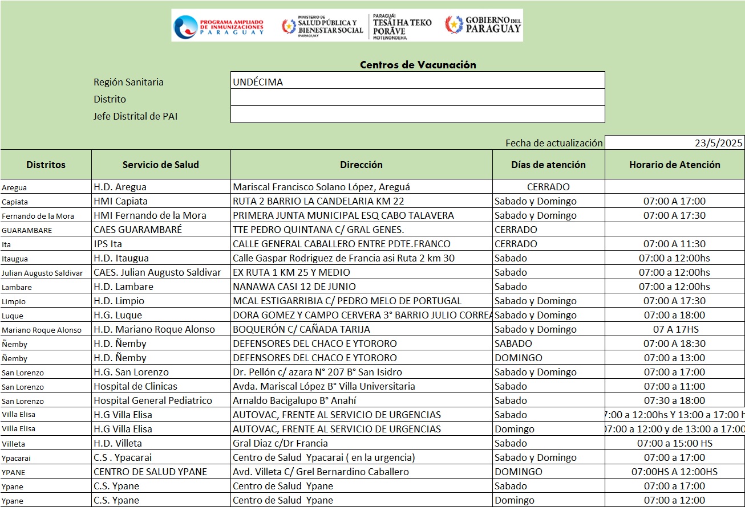Click the address RUTA 2 BARRIO LA CANDELARIA KM 22

318,201
